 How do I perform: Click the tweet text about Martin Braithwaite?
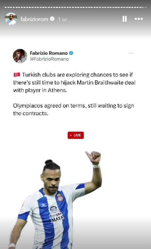74,82
